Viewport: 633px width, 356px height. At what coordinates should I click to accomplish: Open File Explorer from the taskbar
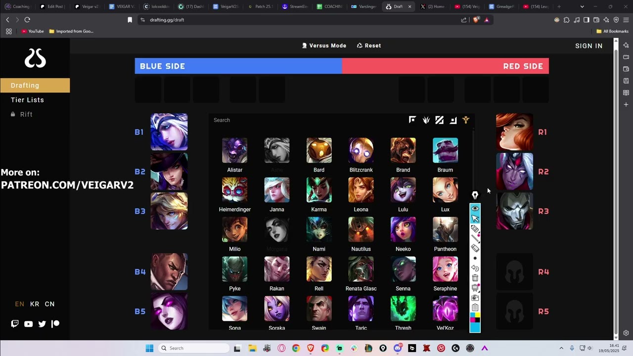tap(252, 348)
